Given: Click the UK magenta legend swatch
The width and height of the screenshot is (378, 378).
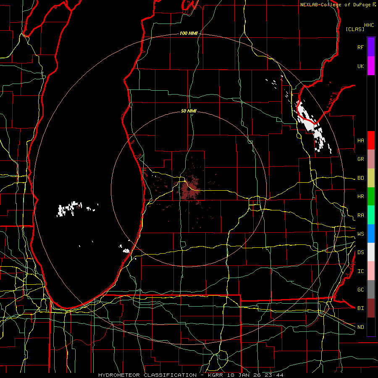Looking at the screenshot, I should (371, 66).
